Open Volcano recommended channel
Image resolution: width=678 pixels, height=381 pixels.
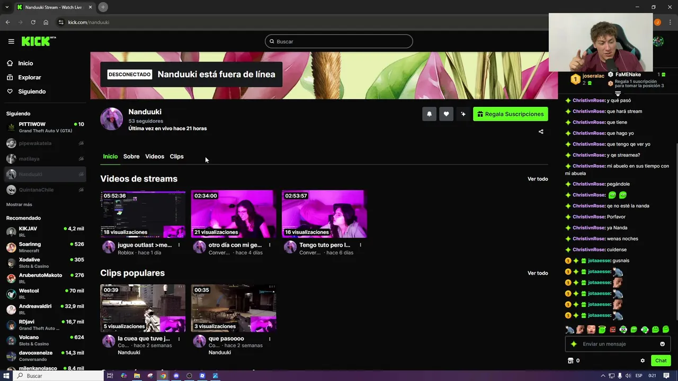(x=45, y=340)
